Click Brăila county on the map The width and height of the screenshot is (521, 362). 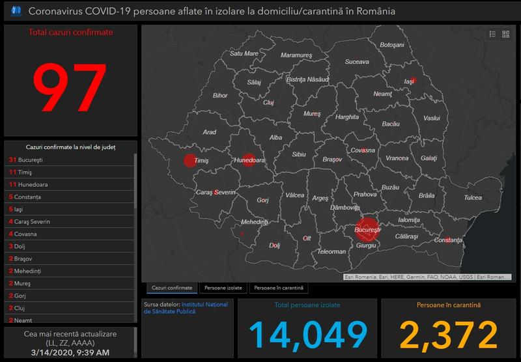coord(427,195)
